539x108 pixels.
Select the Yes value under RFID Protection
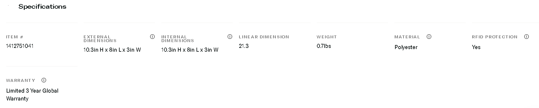(476, 47)
